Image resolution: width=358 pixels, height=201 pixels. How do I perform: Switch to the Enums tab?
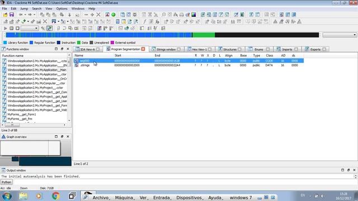(258, 49)
